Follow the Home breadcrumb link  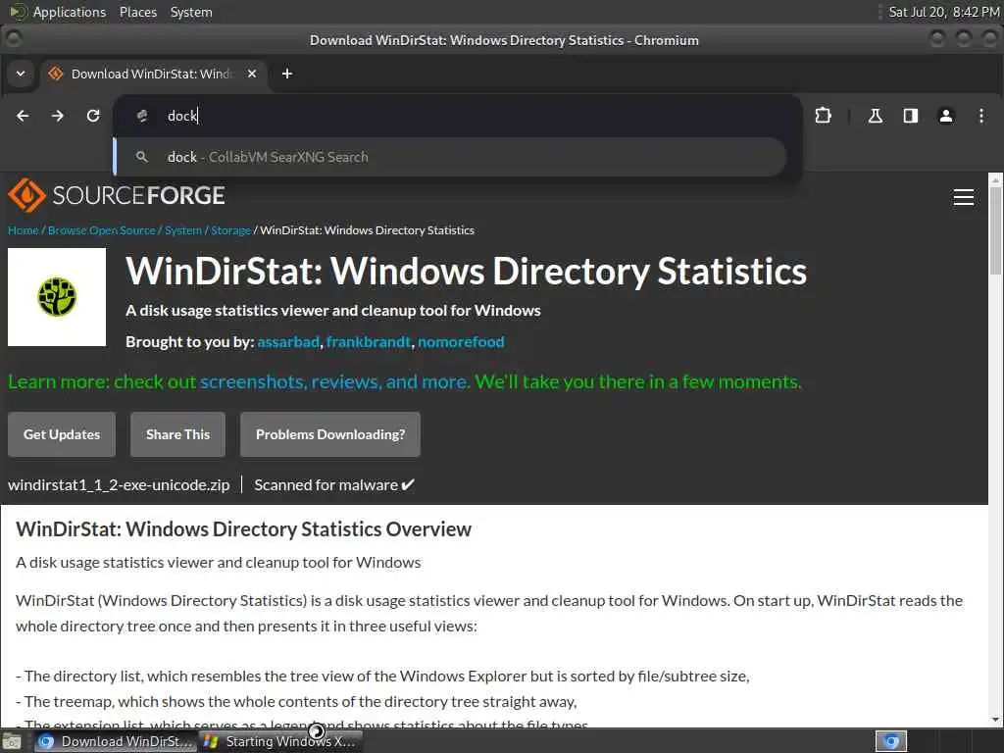coord(24,230)
